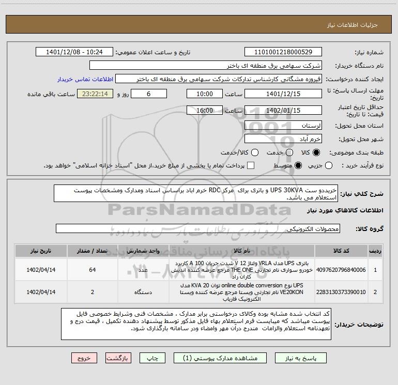Click the کد کالا column header
This screenshot has height=385, width=398.
coord(341,251)
